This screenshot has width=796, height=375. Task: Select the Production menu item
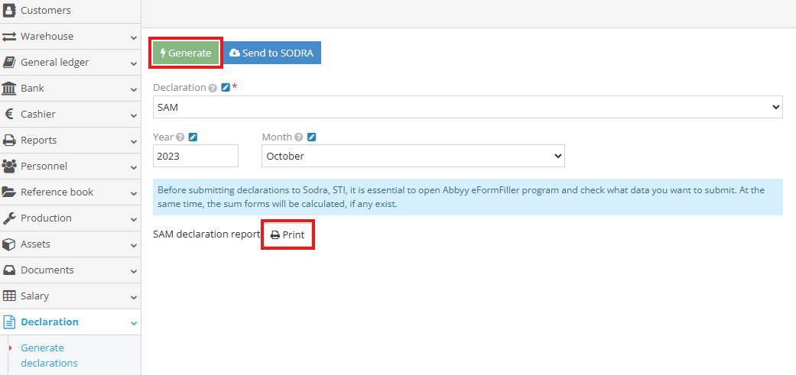70,218
